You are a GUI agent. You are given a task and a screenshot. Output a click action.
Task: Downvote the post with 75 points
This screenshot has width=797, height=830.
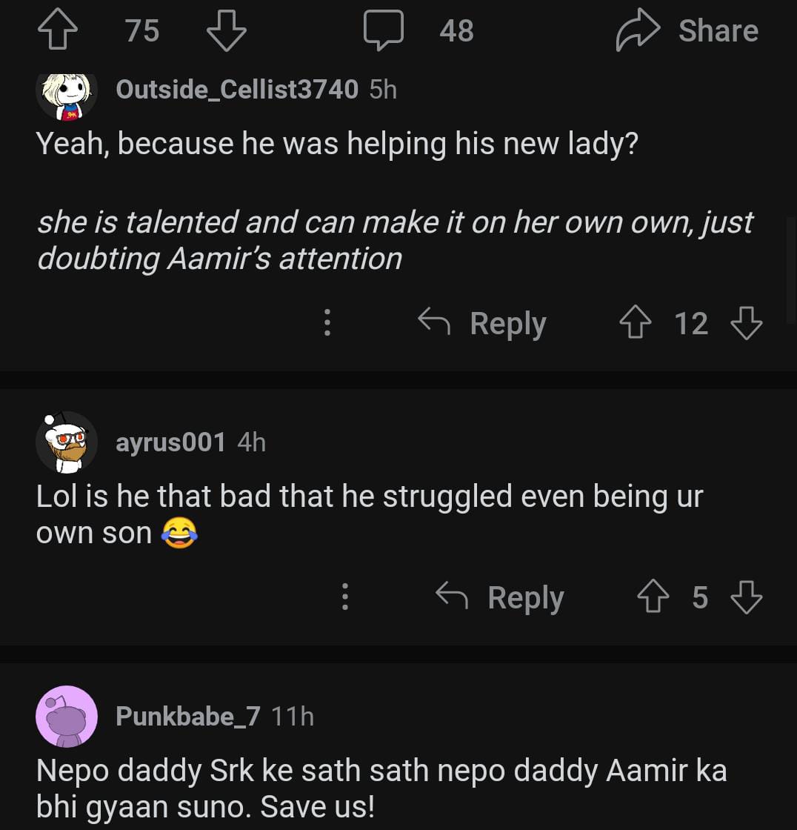tap(226, 31)
